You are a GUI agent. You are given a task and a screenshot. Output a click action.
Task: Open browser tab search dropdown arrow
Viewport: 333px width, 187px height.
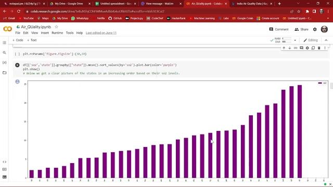[298, 4]
